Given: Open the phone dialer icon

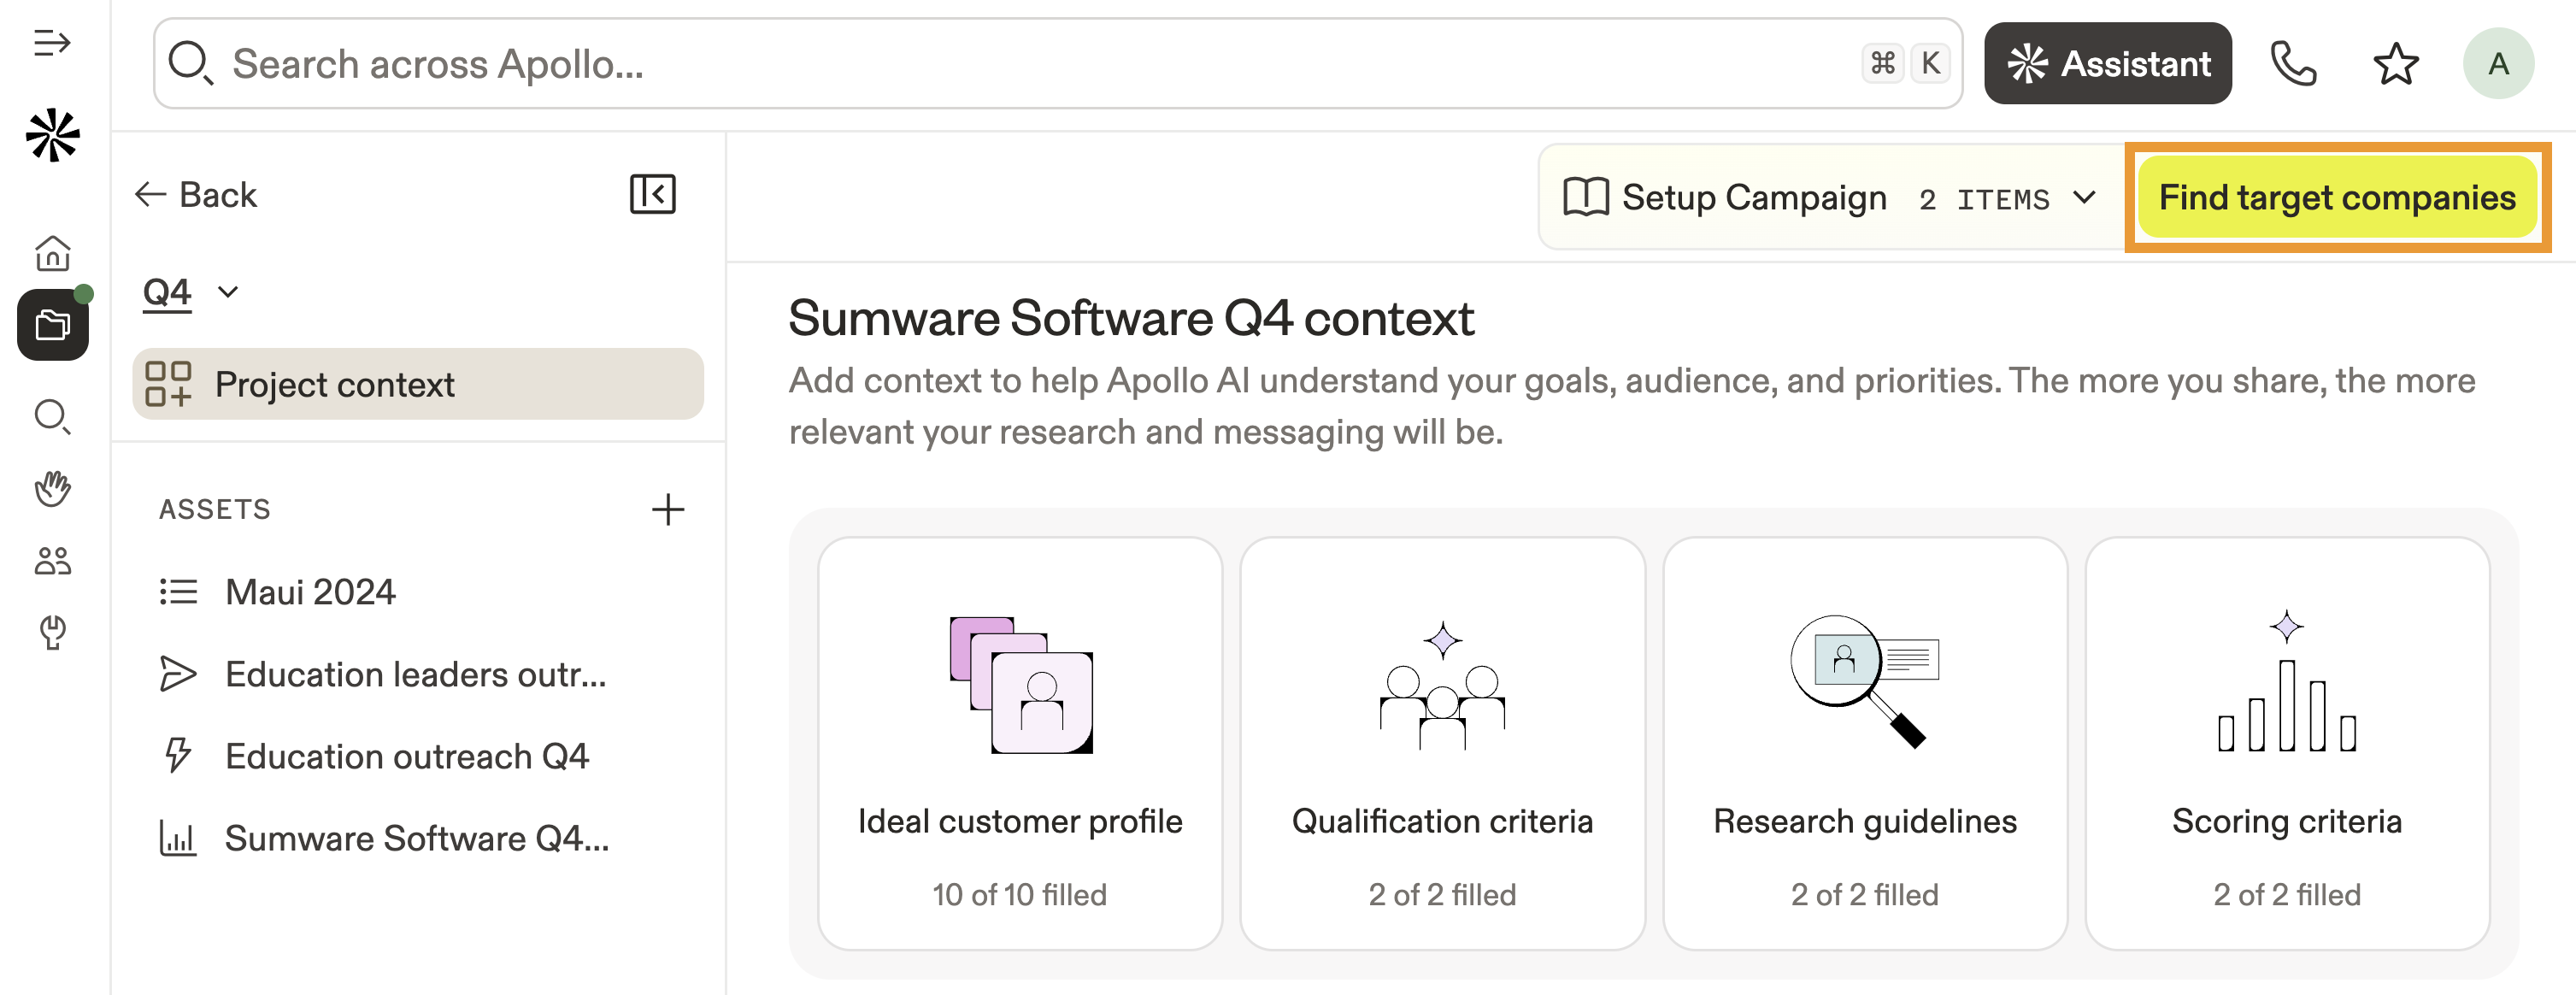Looking at the screenshot, I should (2292, 64).
